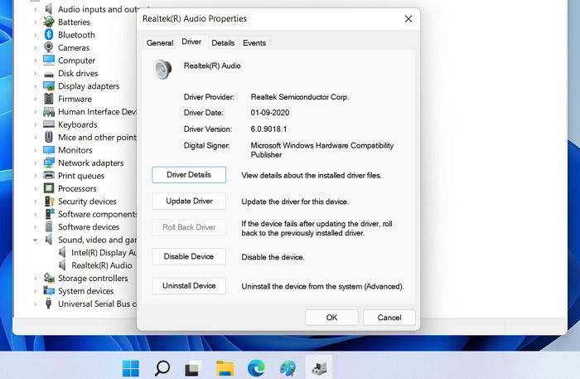Click the Update Driver button
Viewport: 580px width, 379px height.
pos(189,201)
